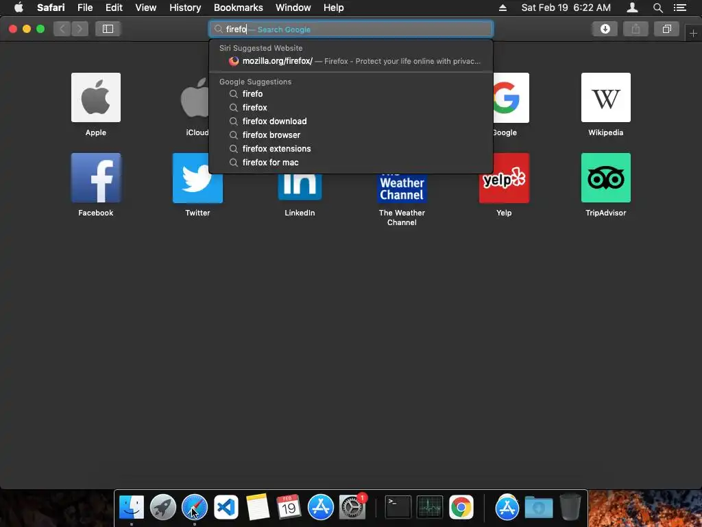
Task: Select the mozilla.org/firefox/ Siri suggested website
Action: 351,61
